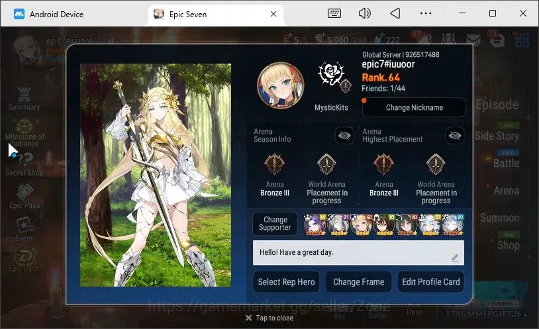Image resolution: width=539 pixels, height=329 pixels.
Task: Click the energy 5/5 counter in top bar
Action: click(295, 40)
